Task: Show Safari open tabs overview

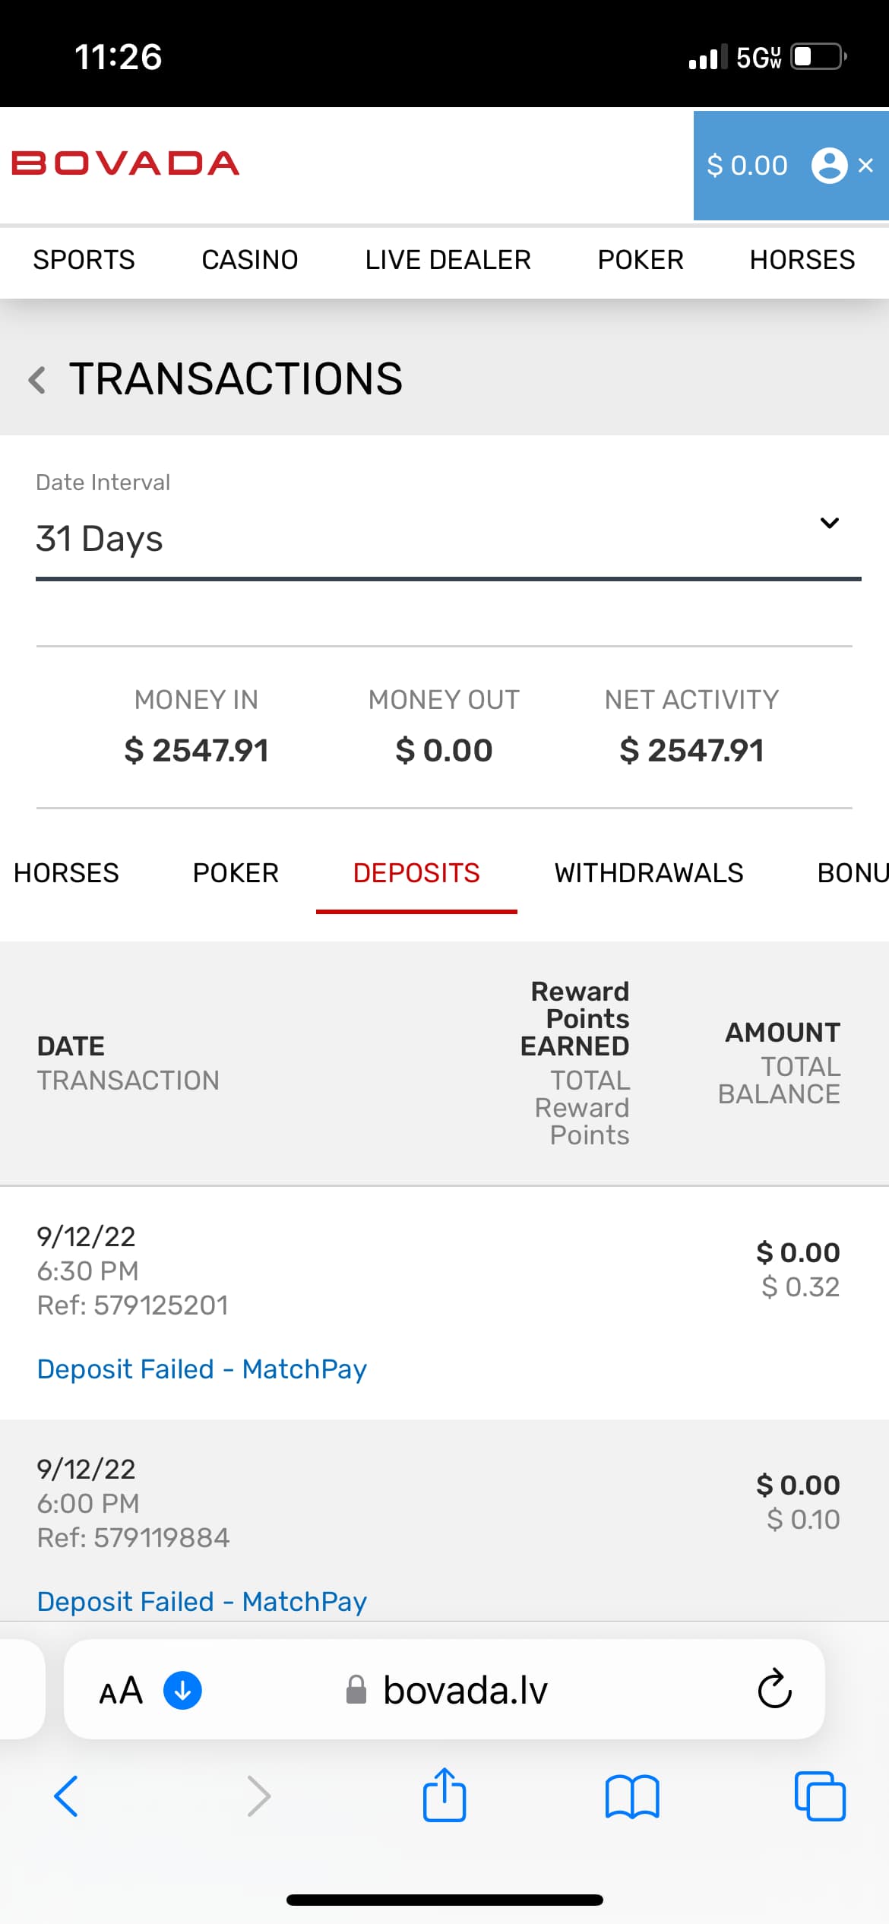Action: coord(819,1796)
